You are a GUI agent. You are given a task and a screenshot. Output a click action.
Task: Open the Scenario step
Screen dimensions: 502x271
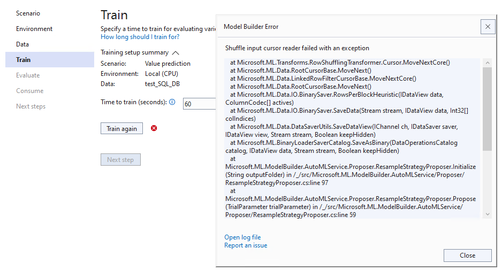pyautogui.click(x=28, y=13)
